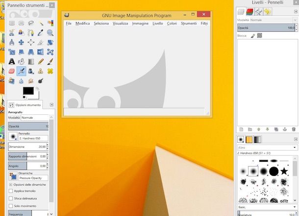Select the Cage Transform tool

pyautogui.click(x=50, y=52)
